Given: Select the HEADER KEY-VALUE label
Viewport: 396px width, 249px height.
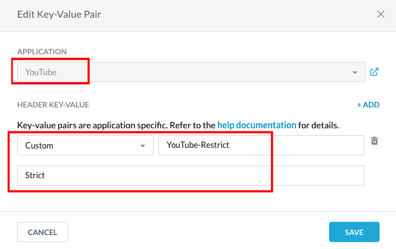Looking at the screenshot, I should click(x=53, y=105).
